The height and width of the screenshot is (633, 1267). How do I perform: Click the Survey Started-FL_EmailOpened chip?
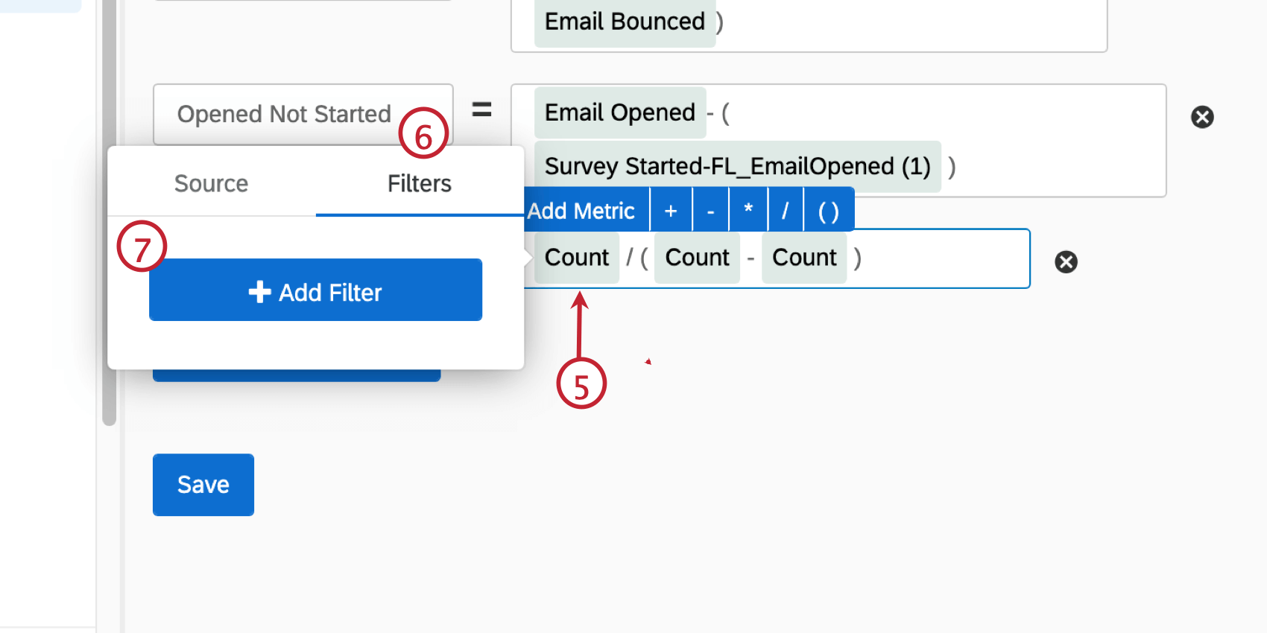pyautogui.click(x=739, y=166)
